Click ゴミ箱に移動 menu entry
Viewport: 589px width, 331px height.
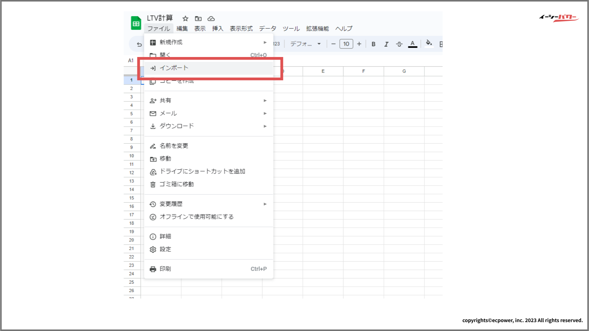177,184
